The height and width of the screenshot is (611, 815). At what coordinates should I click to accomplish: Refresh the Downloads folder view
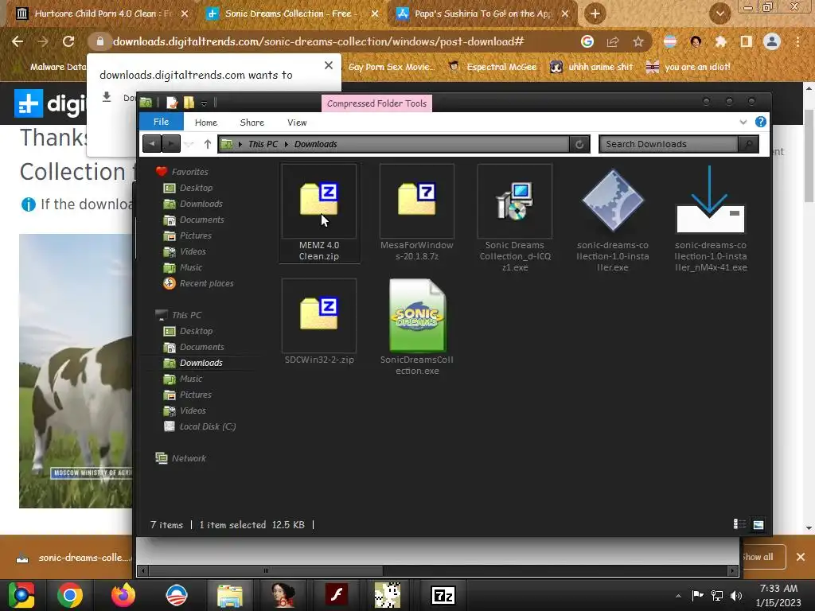(x=579, y=145)
